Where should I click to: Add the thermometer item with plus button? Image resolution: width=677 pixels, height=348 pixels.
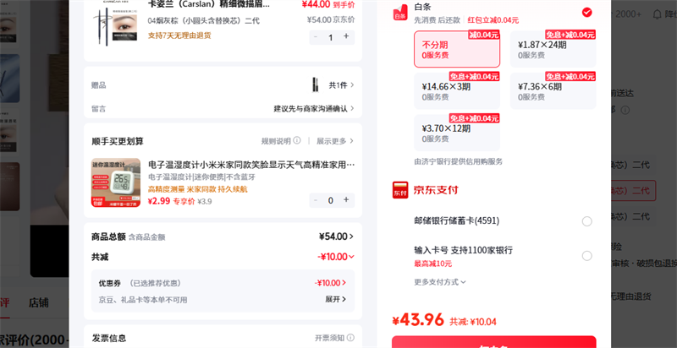(x=346, y=200)
